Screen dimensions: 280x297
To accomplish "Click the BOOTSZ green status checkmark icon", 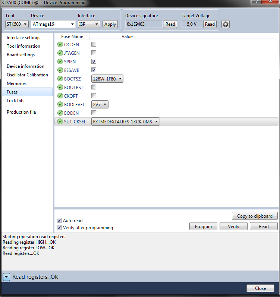I will [x=60, y=79].
